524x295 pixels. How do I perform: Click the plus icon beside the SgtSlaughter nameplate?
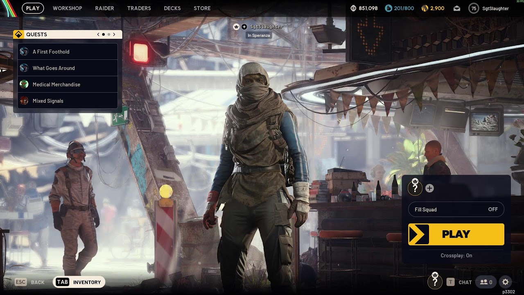coord(244,27)
